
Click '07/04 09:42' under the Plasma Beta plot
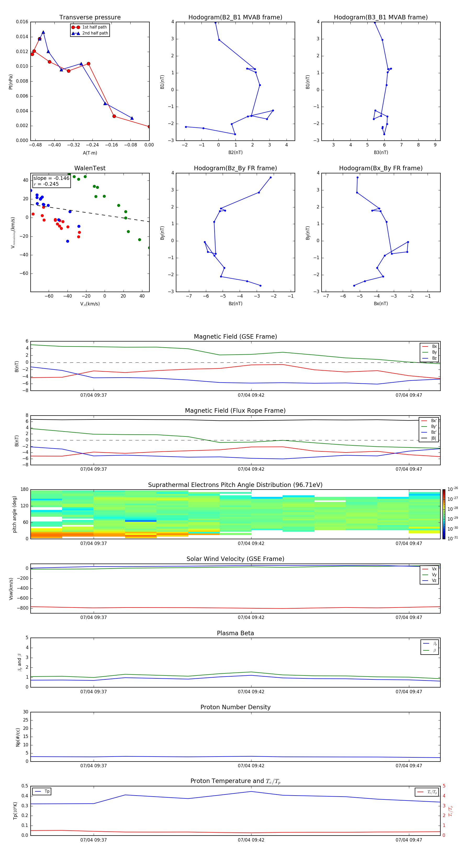[x=251, y=692]
